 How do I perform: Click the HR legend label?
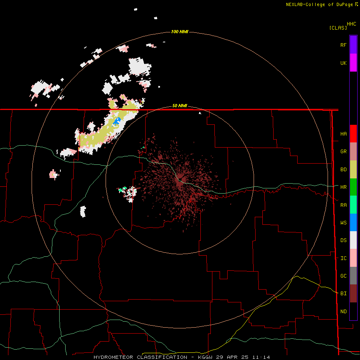point(343,187)
